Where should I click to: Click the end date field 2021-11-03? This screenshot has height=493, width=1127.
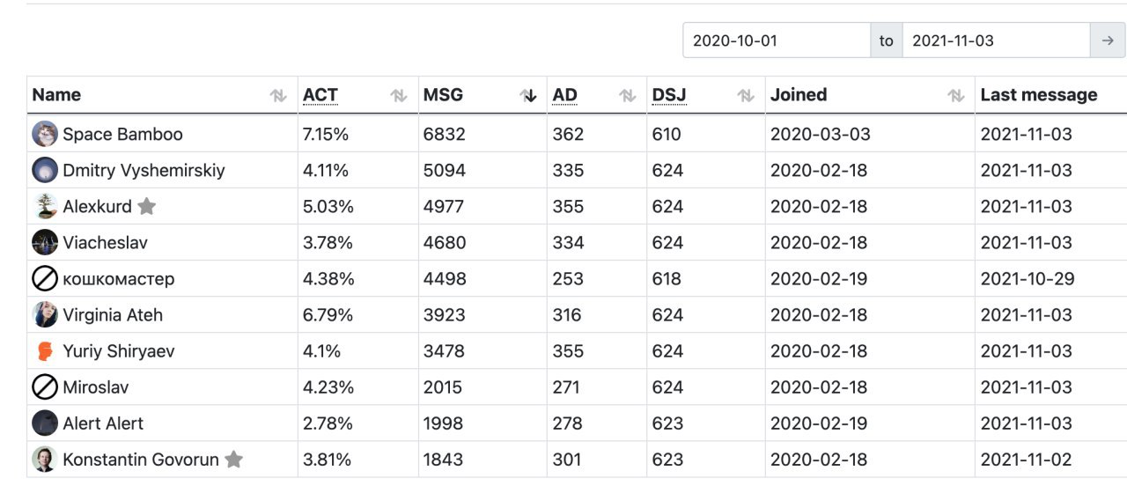point(997,40)
